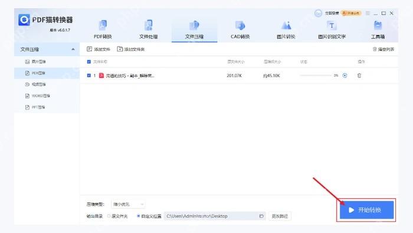Open the 图片识别文字 tab
This screenshot has width=413, height=233.
[x=332, y=29]
